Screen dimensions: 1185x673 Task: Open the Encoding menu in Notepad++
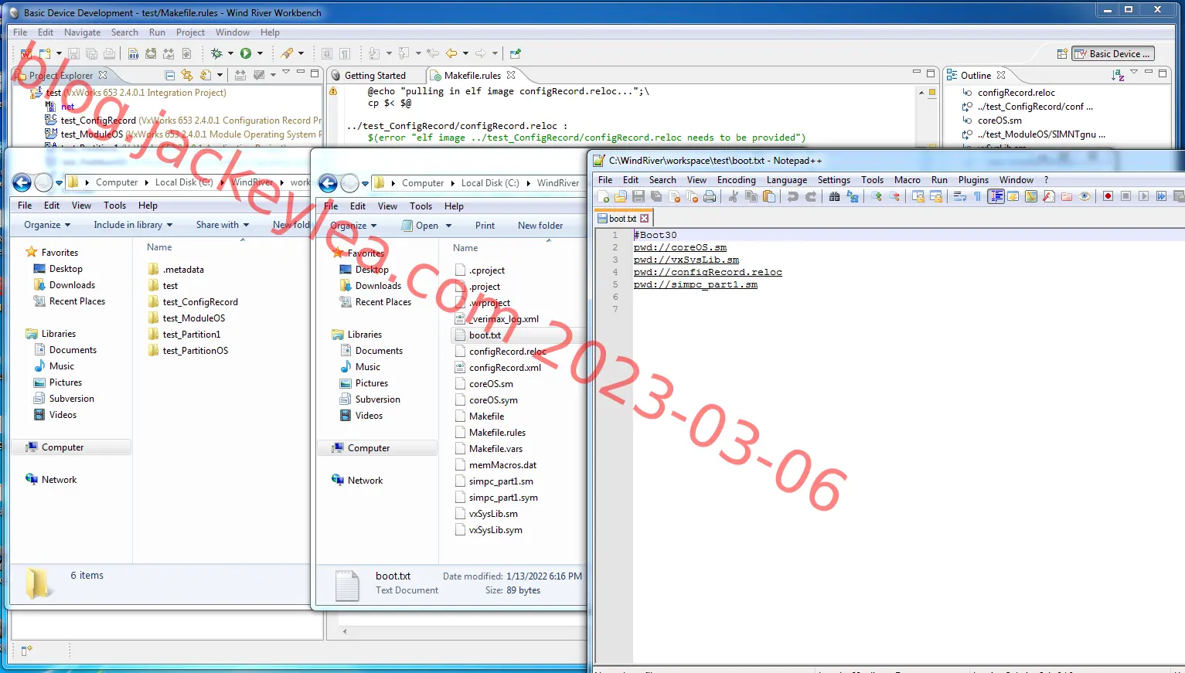(736, 180)
